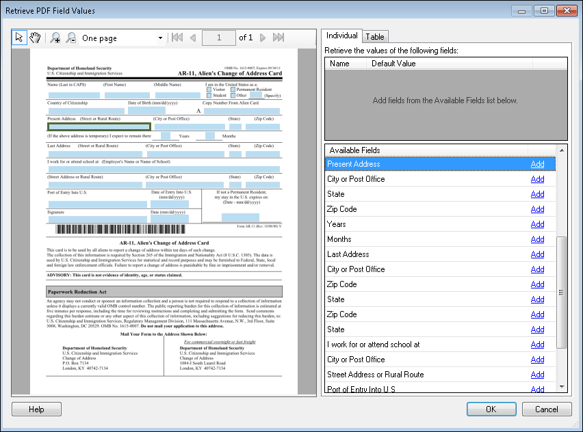Select the Last Address row
Viewport: 583px width, 432px height.
coord(440,254)
